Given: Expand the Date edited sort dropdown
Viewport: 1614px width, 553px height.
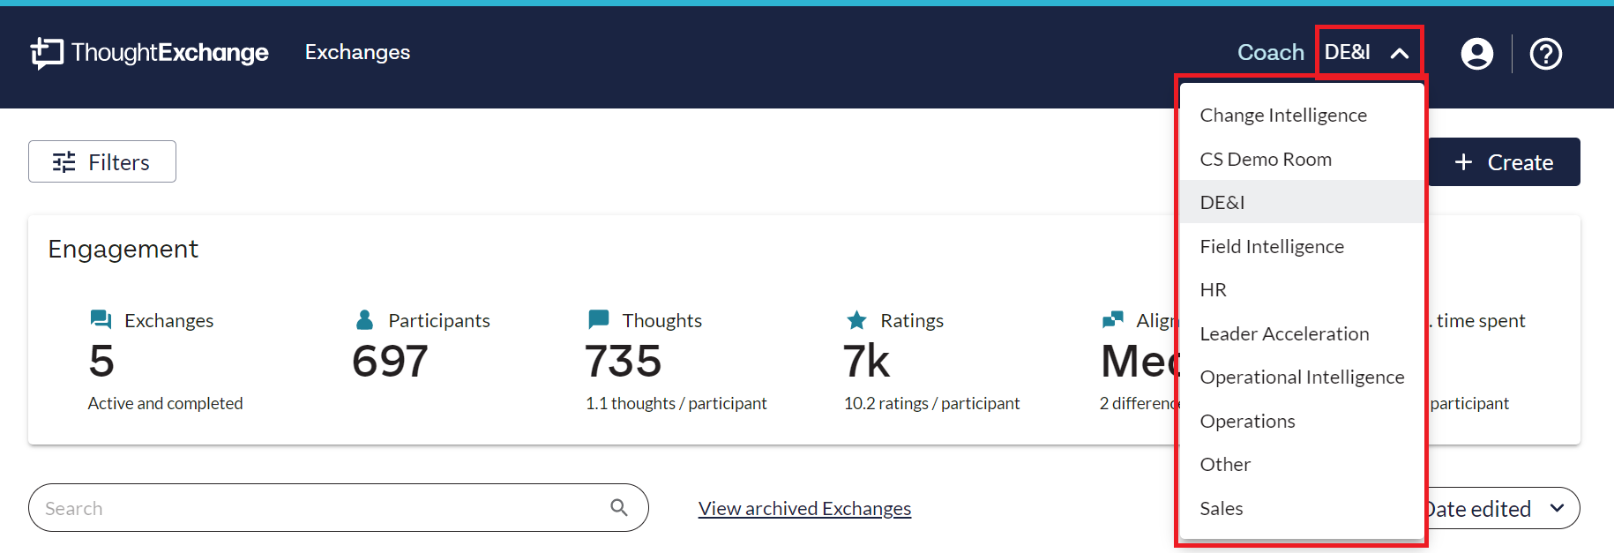Looking at the screenshot, I should pyautogui.click(x=1556, y=508).
